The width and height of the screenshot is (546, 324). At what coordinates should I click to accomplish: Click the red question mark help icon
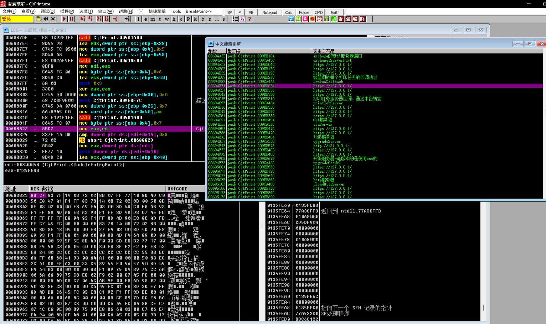250,19
